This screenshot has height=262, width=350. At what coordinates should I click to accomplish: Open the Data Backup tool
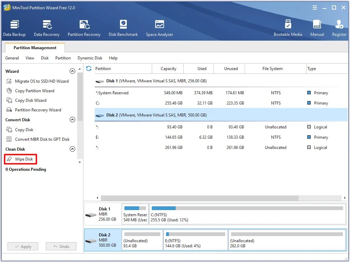point(14,28)
